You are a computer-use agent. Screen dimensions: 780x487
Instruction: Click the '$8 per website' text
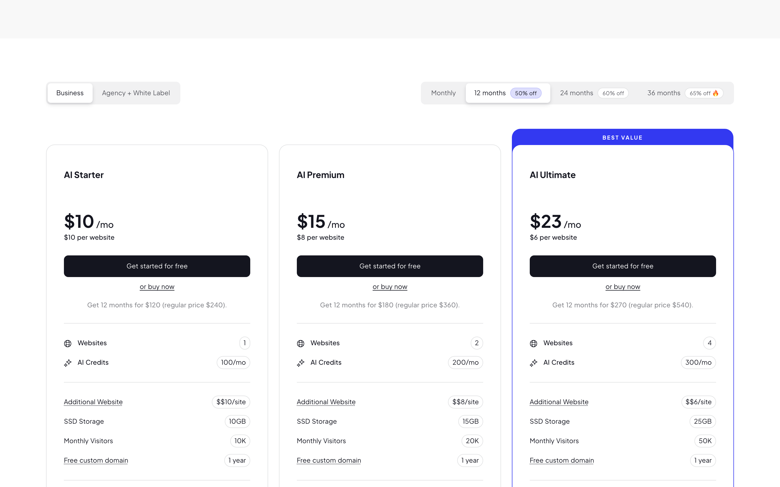[320, 238]
